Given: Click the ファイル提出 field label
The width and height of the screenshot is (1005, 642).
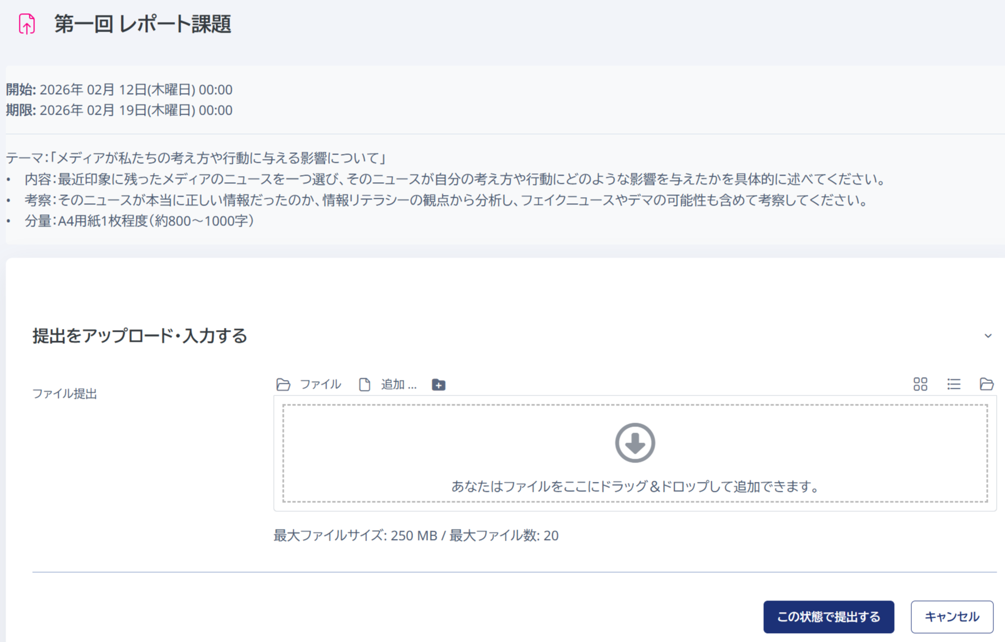Looking at the screenshot, I should [64, 394].
